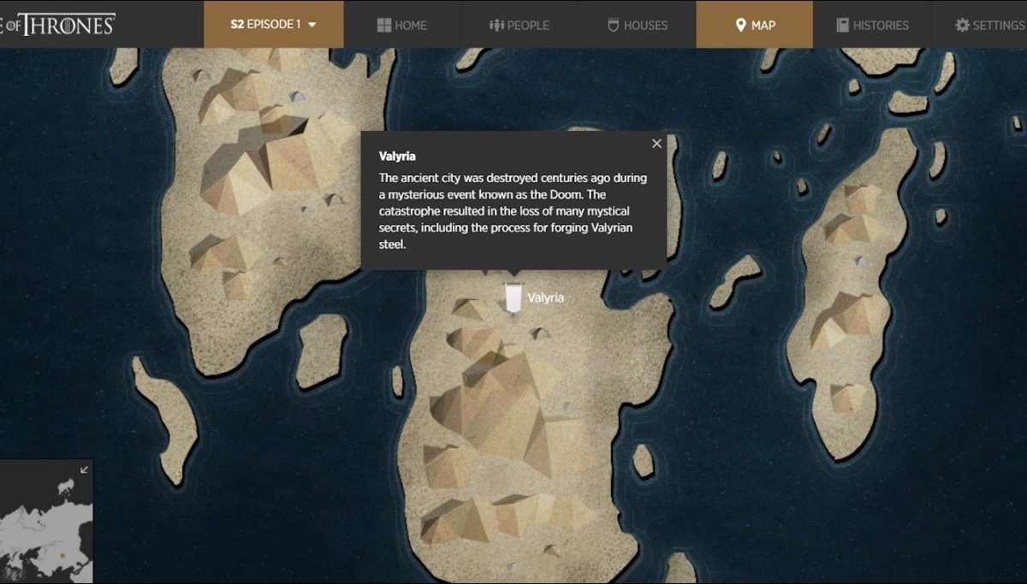Click the Home text in navigation bar

pyautogui.click(x=411, y=25)
